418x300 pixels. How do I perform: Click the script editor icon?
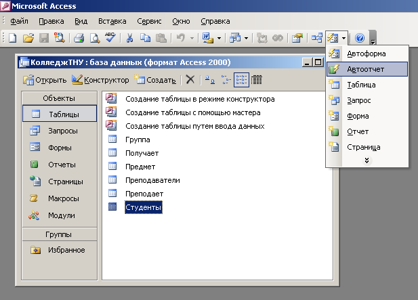278,38
